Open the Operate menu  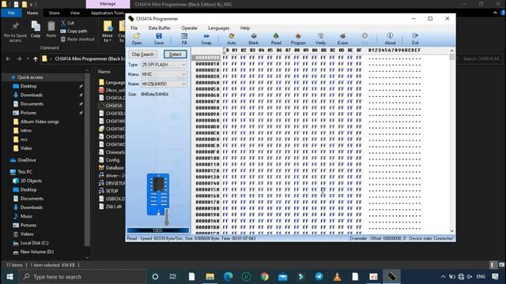(189, 28)
